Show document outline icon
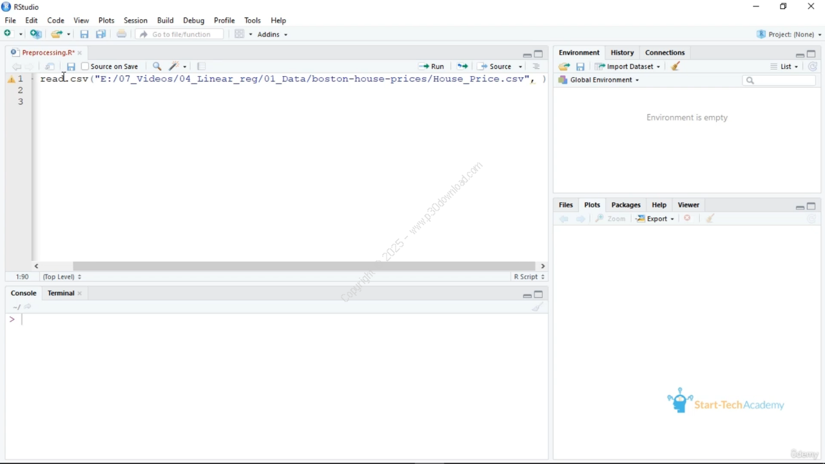The image size is (825, 464). pyautogui.click(x=536, y=66)
